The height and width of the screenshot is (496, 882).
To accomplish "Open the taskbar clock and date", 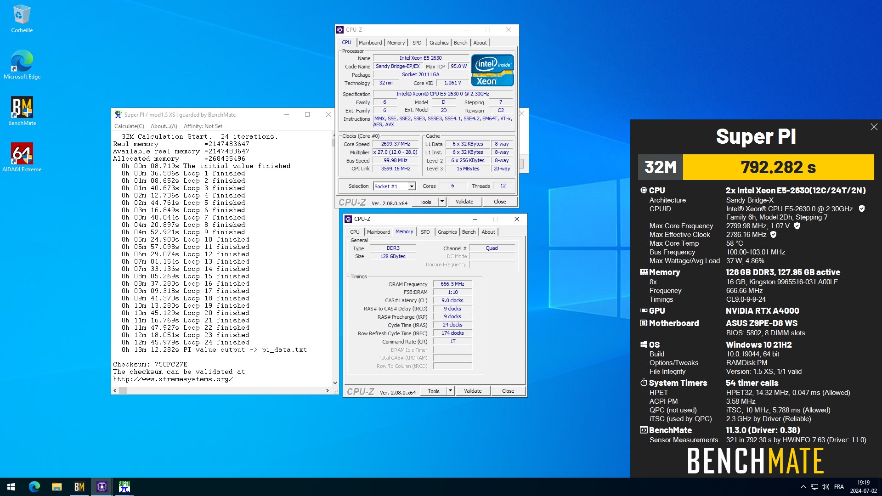I will click(863, 487).
